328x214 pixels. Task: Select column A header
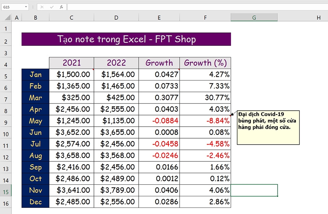click(x=17, y=17)
